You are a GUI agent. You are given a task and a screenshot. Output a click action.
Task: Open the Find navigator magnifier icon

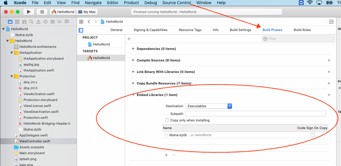click(31, 22)
